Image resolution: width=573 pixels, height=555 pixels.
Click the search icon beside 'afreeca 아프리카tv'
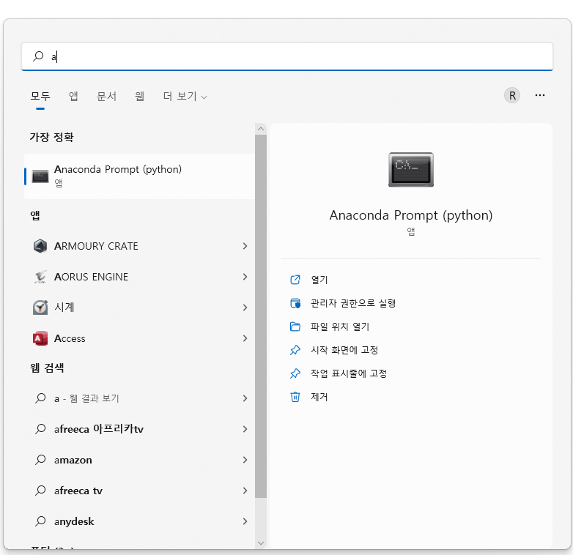pyautogui.click(x=40, y=428)
